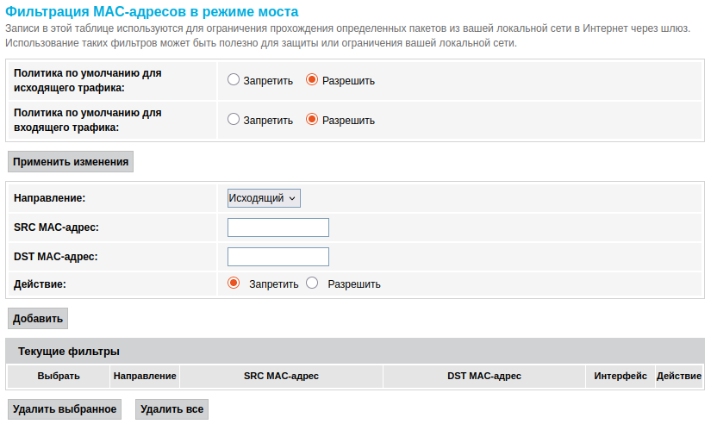Click the Фильтрация MAC-адресов page heading
Image resolution: width=711 pixels, height=430 pixels.
click(152, 12)
